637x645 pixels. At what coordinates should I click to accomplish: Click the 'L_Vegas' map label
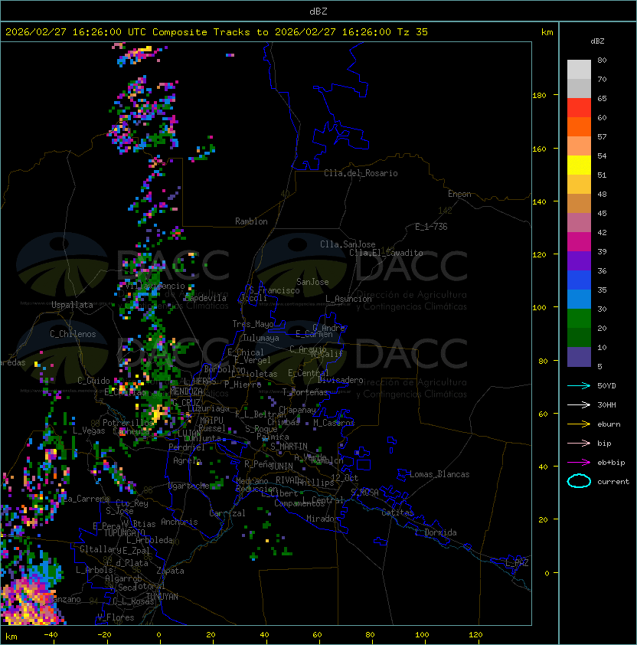[x=89, y=431]
